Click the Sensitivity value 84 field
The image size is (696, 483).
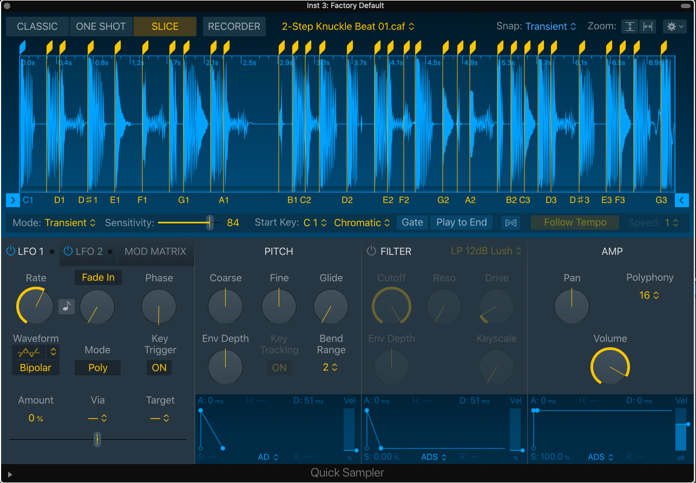[x=233, y=222]
